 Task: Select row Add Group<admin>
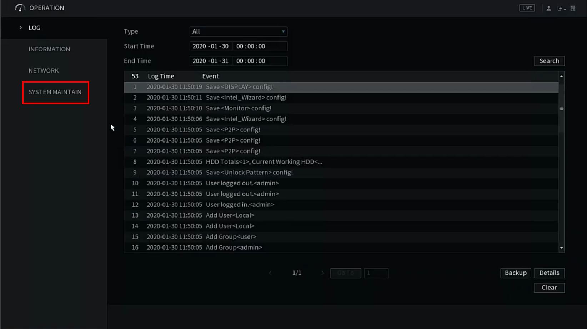coord(341,248)
